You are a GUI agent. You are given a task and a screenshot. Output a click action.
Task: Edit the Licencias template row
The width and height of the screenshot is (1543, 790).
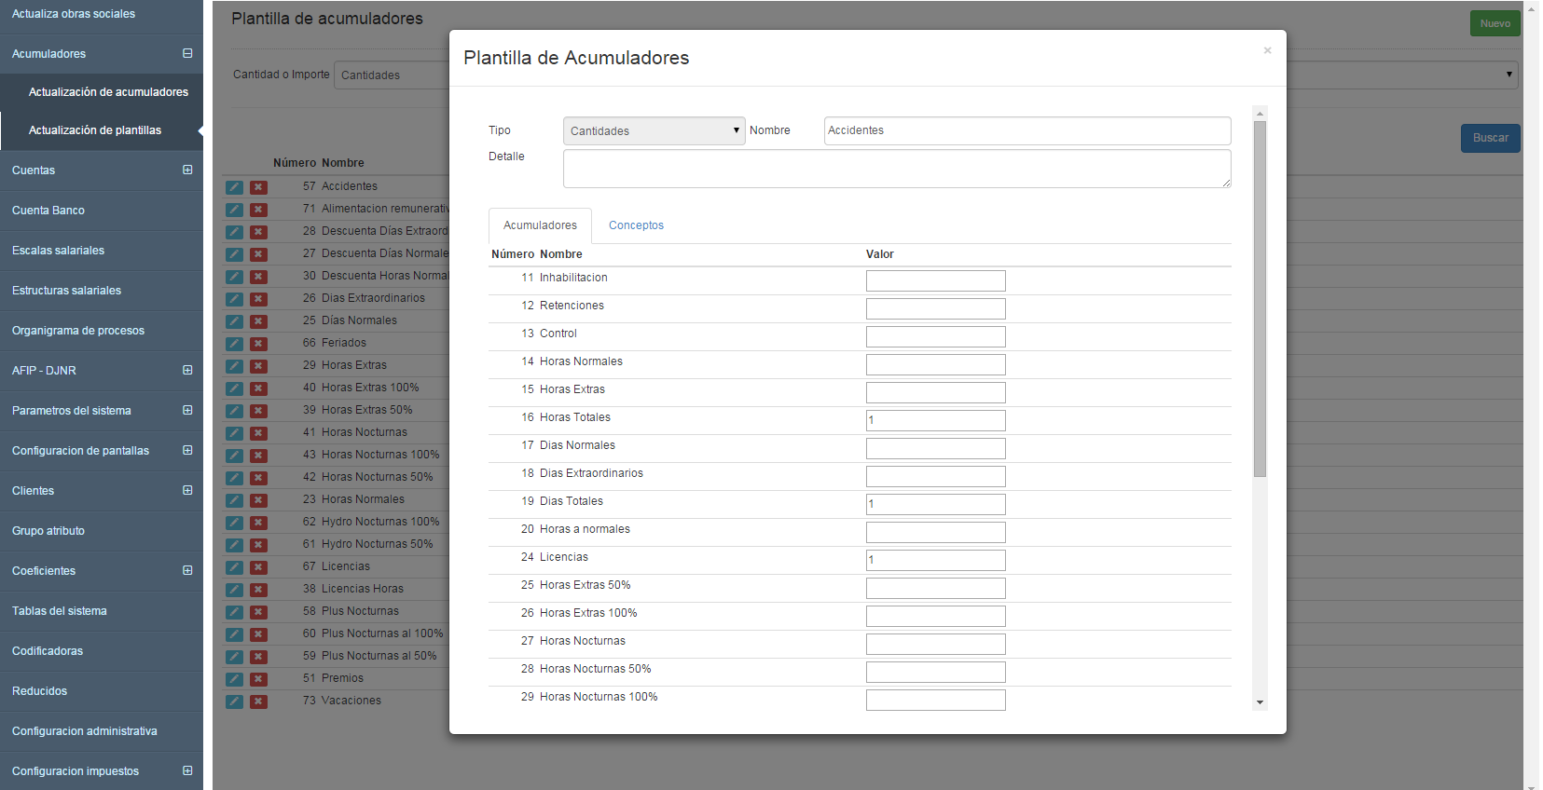234,567
